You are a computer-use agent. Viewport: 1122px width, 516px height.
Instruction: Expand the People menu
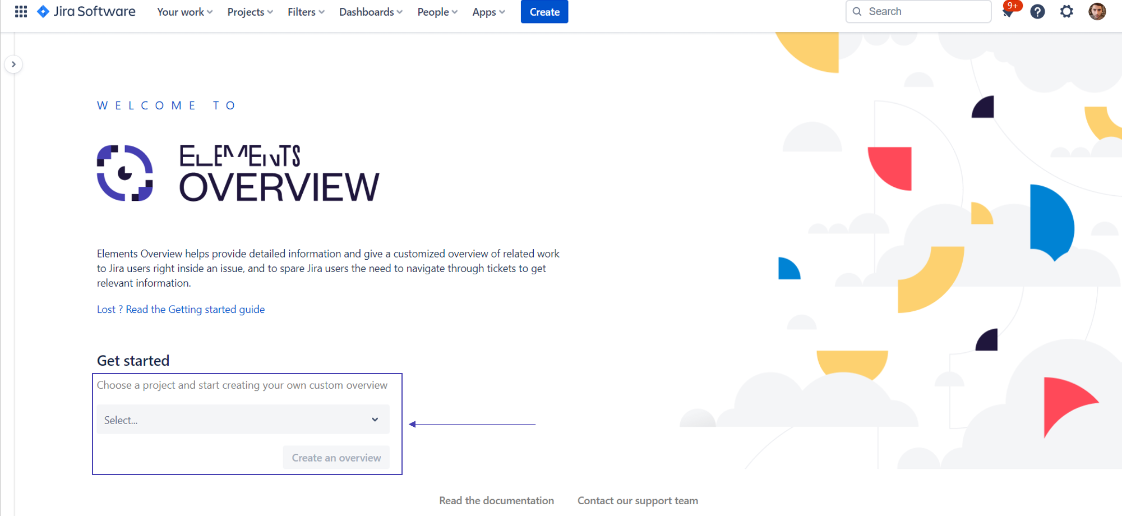click(x=437, y=12)
